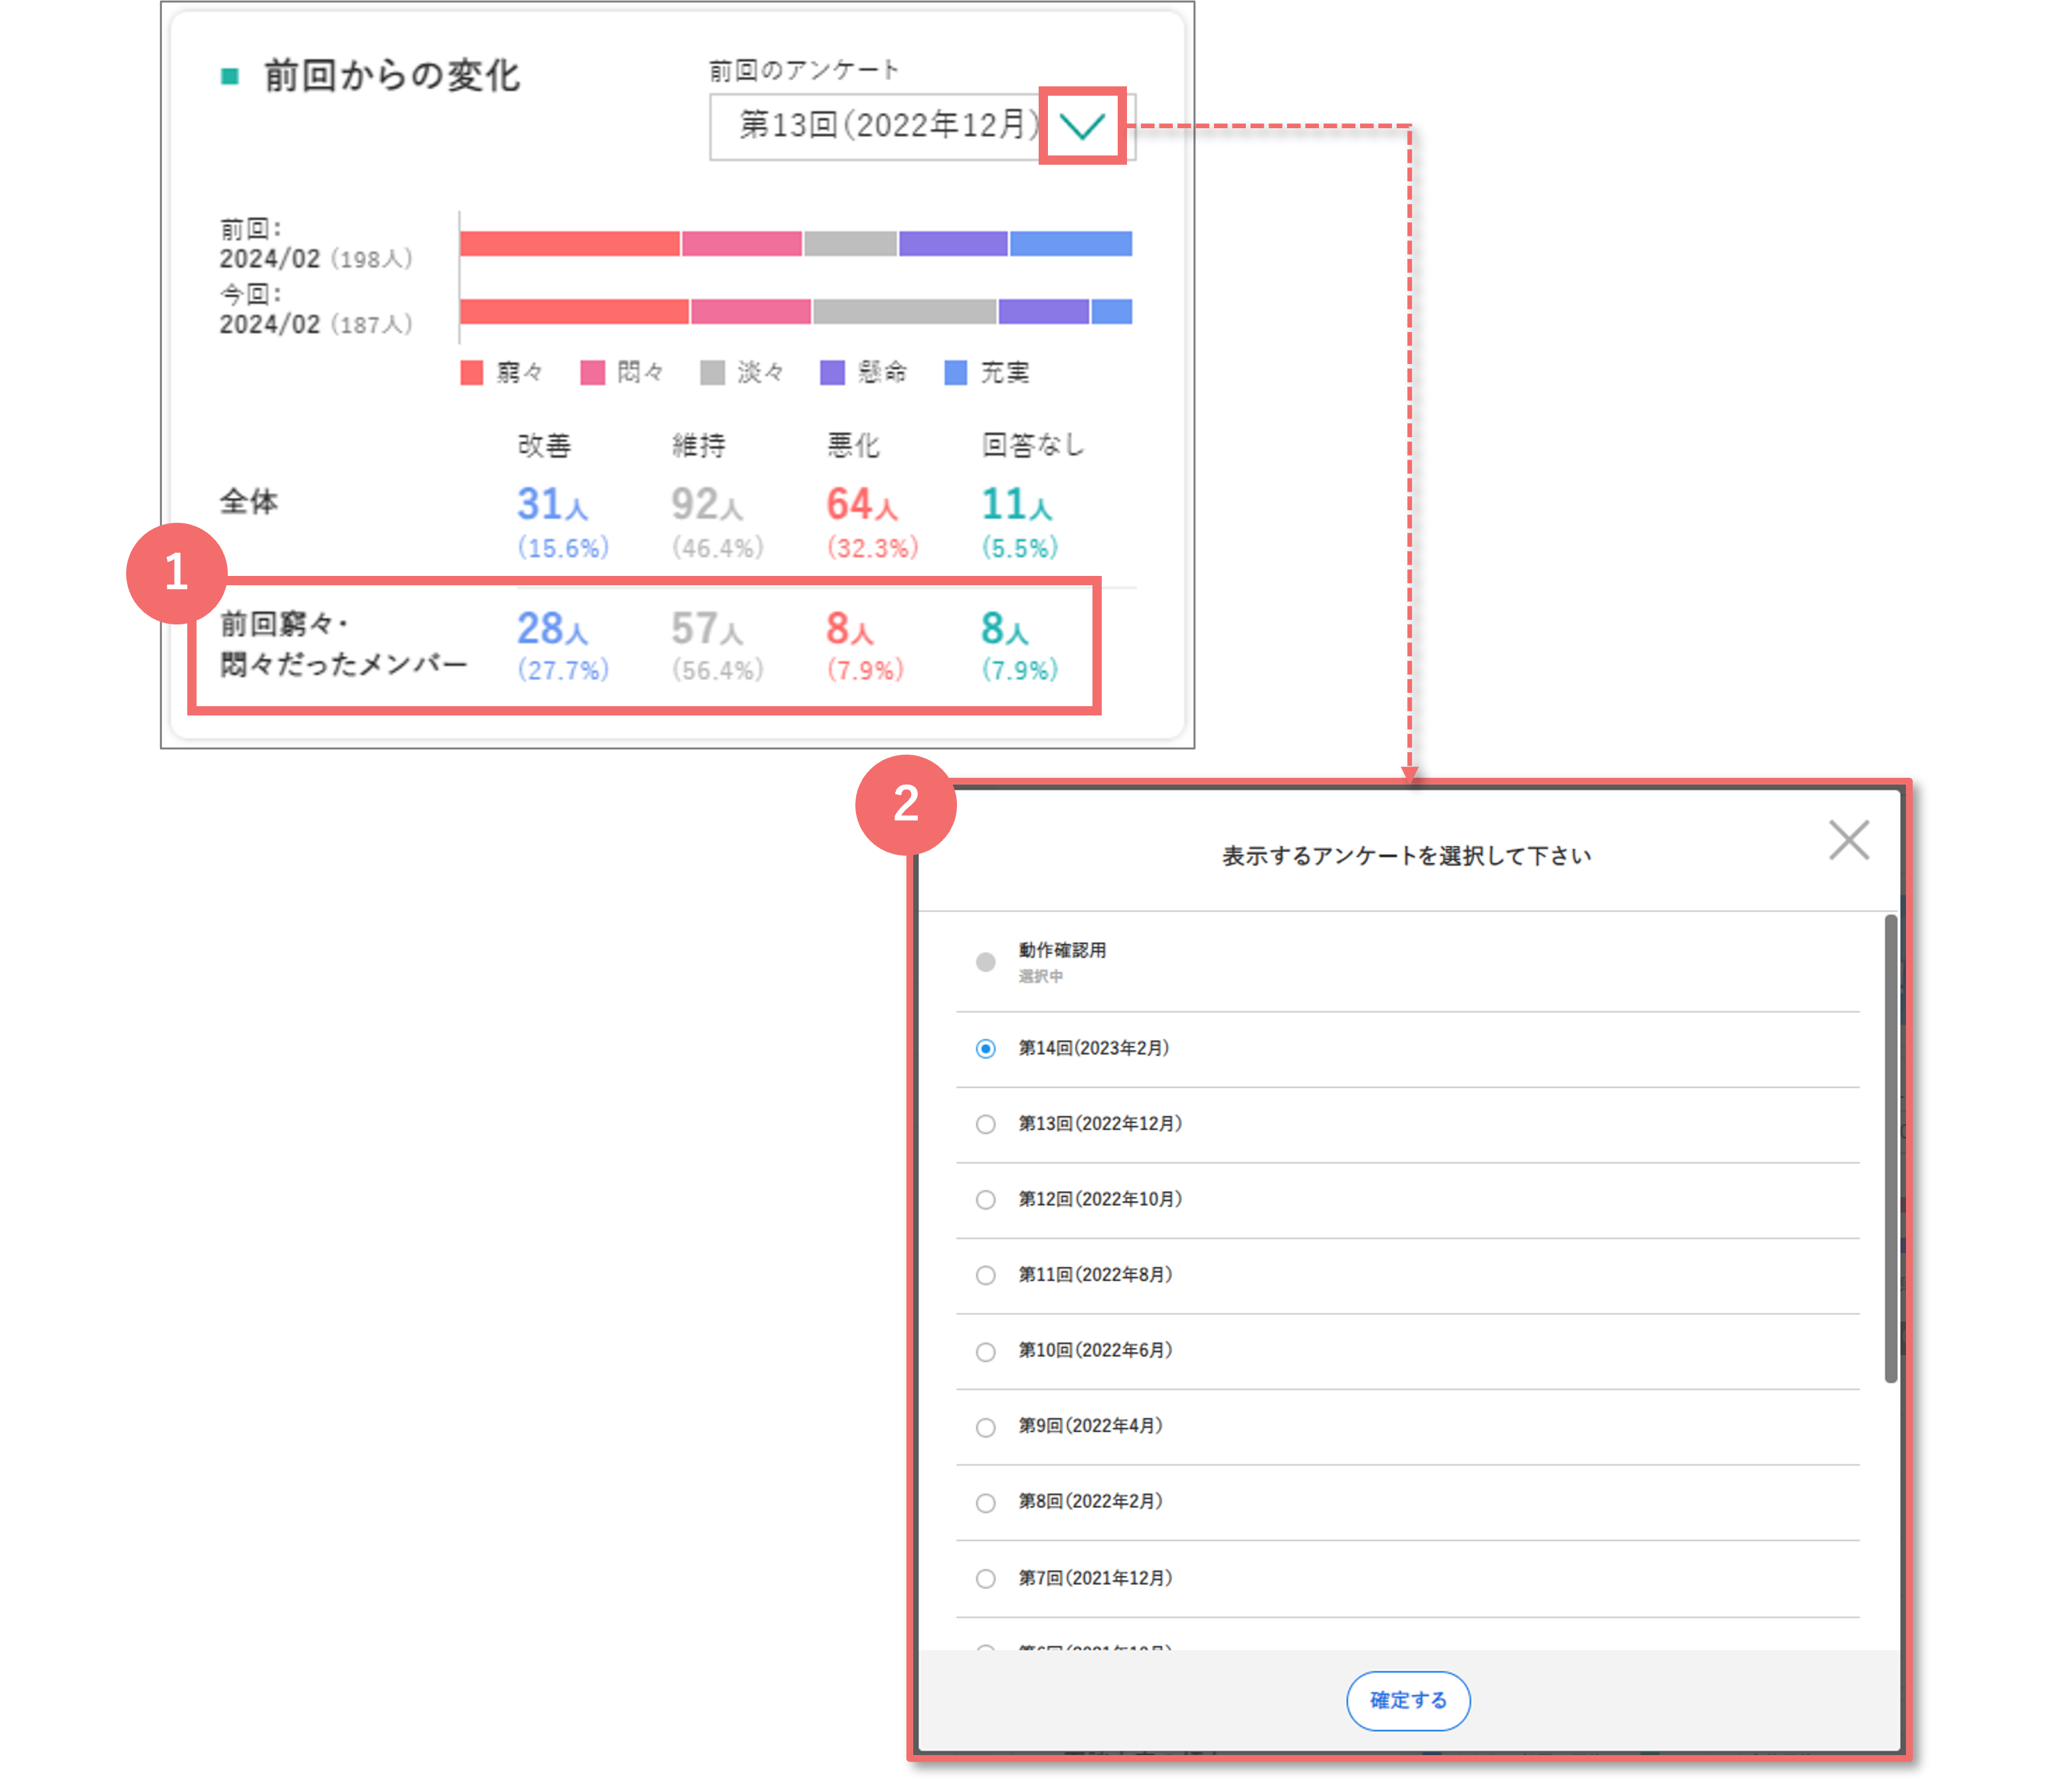The width and height of the screenshot is (2072, 1781).
Task: Open the previous survey dropdown chevron
Action: coord(1081,126)
